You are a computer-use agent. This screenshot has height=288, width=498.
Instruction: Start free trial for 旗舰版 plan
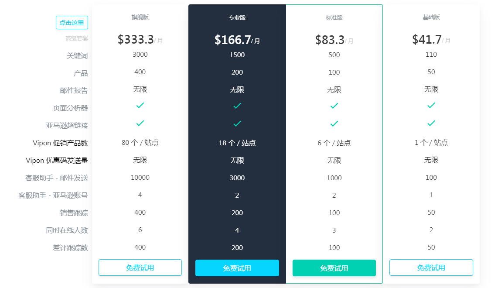140,267
